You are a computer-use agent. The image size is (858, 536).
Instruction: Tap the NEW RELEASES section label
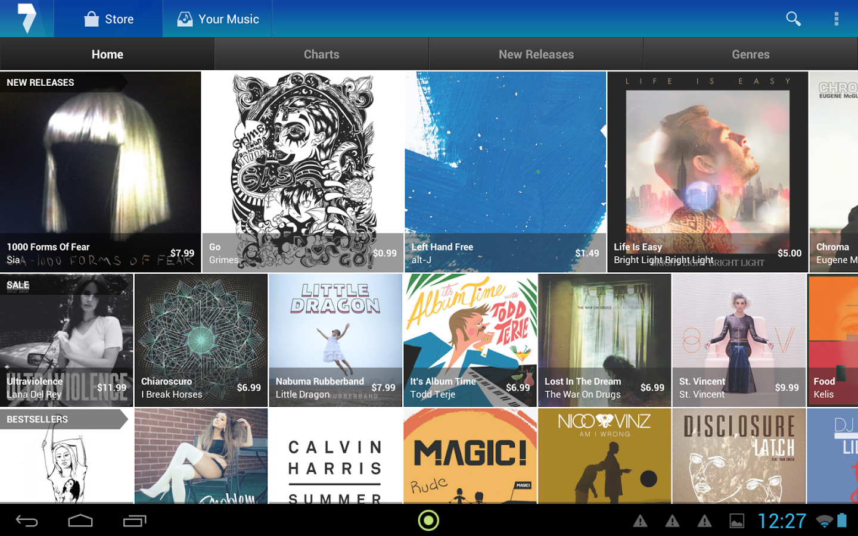coord(41,82)
